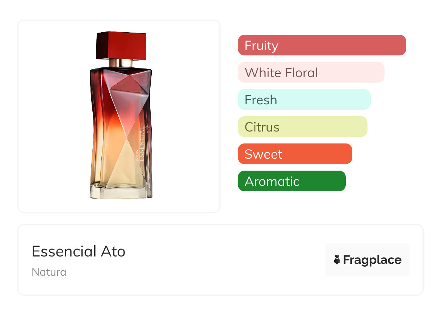This screenshot has height=313, width=441.
Task: Click the green Aromatic accord bar
Action: [x=291, y=181]
